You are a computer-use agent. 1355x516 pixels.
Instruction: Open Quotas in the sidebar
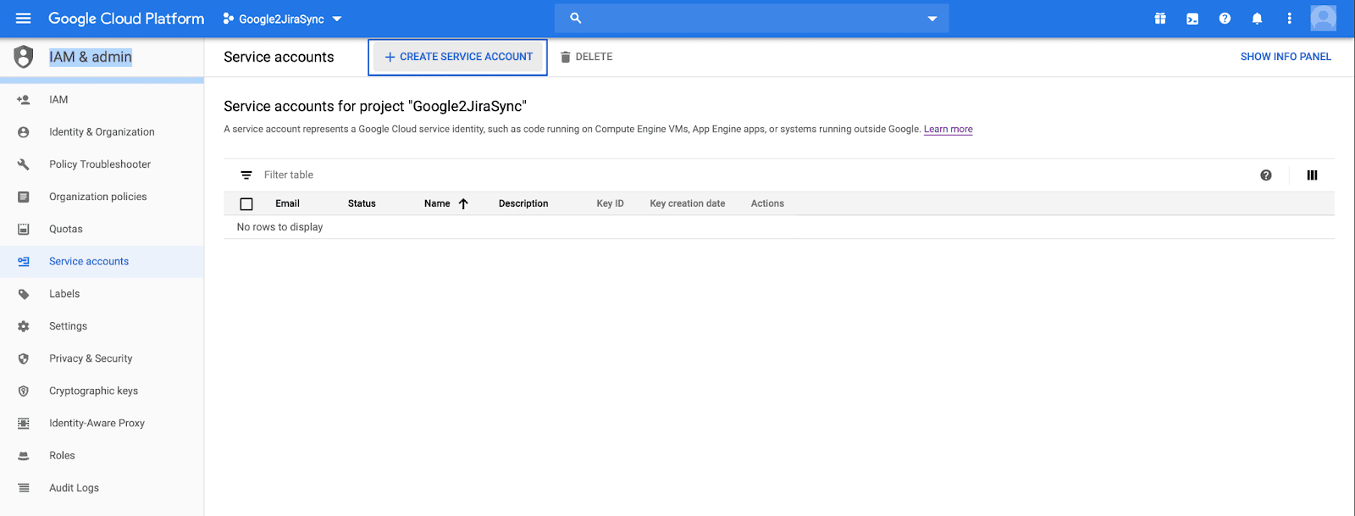pyautogui.click(x=102, y=229)
